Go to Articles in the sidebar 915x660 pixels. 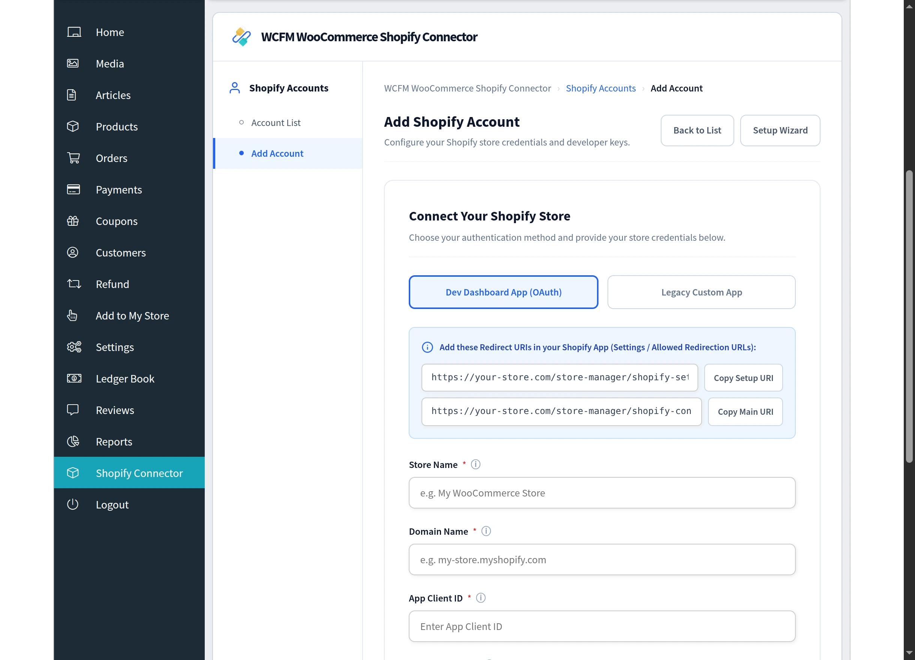point(129,95)
